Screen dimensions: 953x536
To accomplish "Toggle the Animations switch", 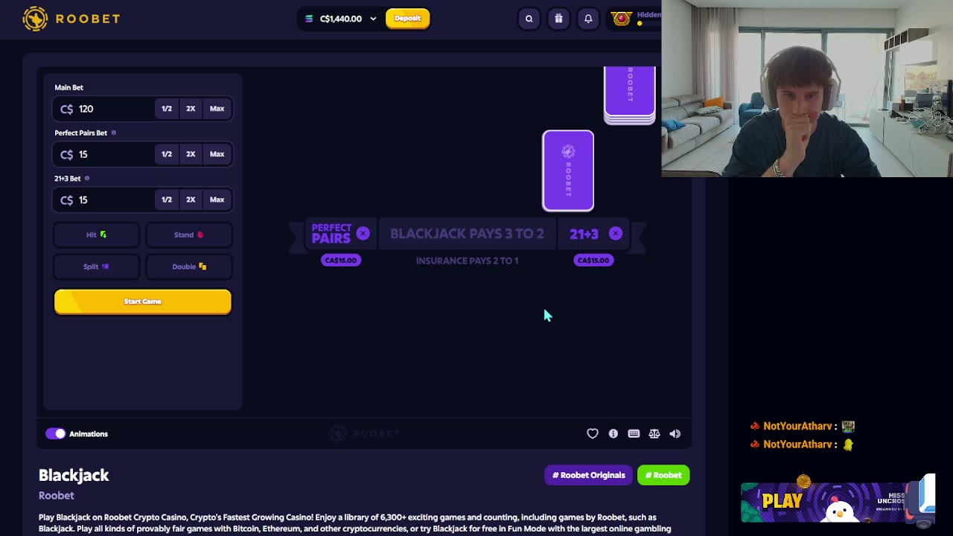I will coord(55,434).
